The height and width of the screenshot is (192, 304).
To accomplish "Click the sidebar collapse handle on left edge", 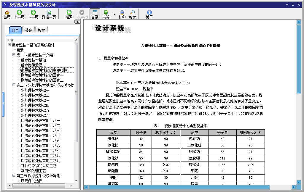I will click(3, 104).
